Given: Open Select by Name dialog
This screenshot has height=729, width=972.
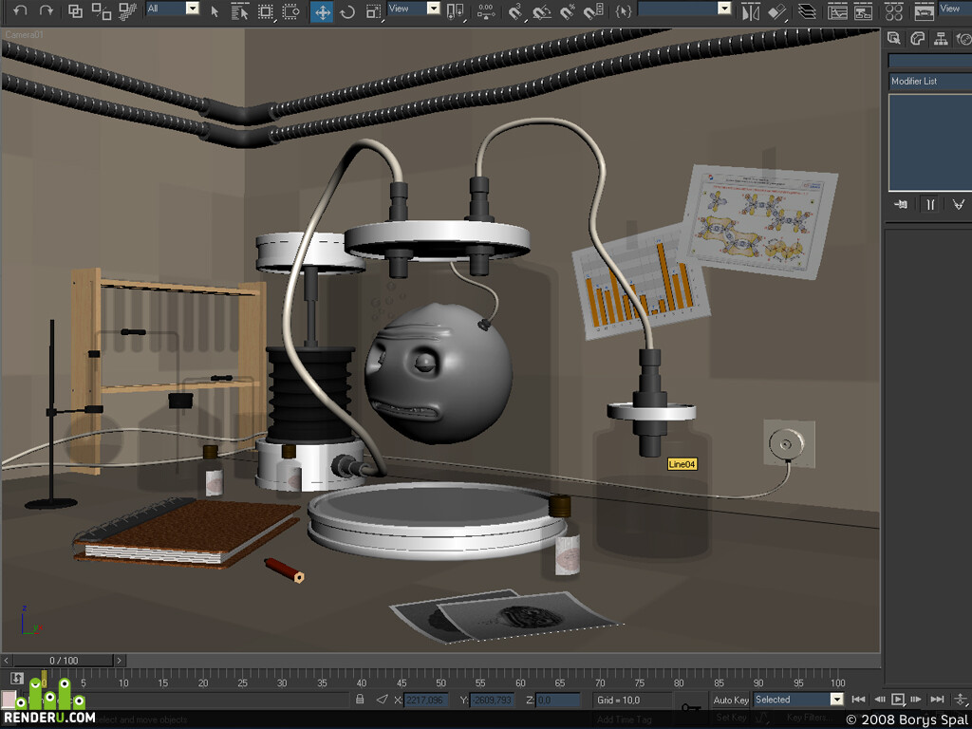Looking at the screenshot, I should coord(240,11).
